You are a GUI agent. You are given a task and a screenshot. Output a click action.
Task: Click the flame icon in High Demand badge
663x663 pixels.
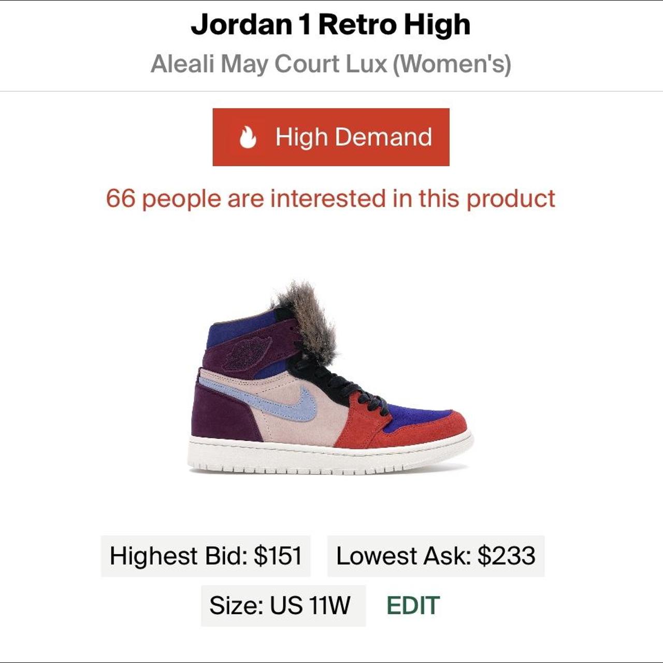point(248,137)
